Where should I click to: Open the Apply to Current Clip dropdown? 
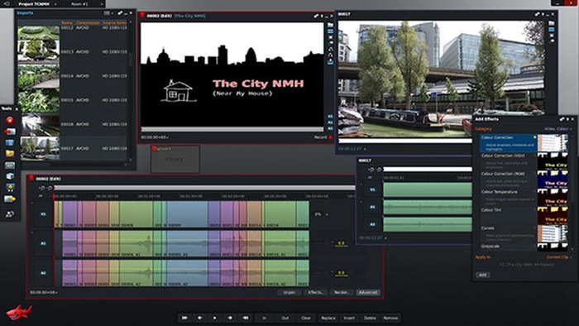559,257
